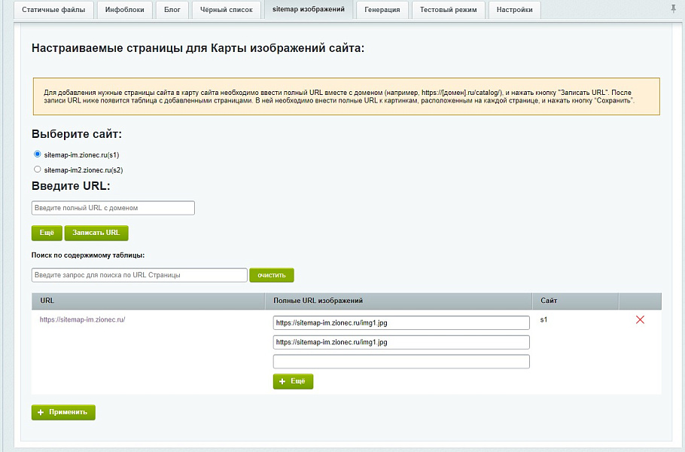Viewport: 685px width, 452px height.
Task: Click the empty image URL field
Action: click(x=401, y=361)
